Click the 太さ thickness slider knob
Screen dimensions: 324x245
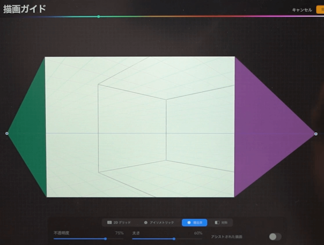pos(174,239)
